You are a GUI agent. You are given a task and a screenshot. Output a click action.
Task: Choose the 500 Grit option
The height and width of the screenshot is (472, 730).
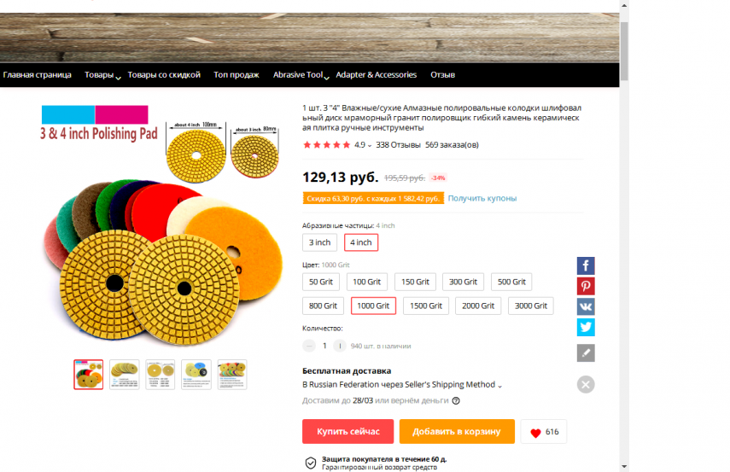511,282
